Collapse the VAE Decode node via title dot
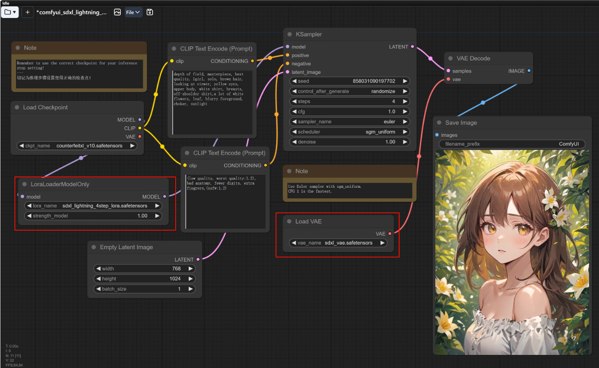The image size is (599, 368). tap(450, 58)
